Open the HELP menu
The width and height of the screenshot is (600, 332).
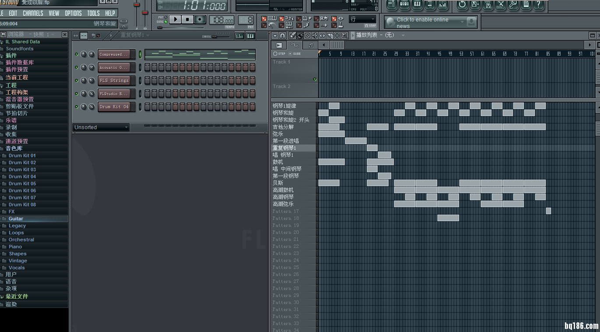tap(110, 13)
